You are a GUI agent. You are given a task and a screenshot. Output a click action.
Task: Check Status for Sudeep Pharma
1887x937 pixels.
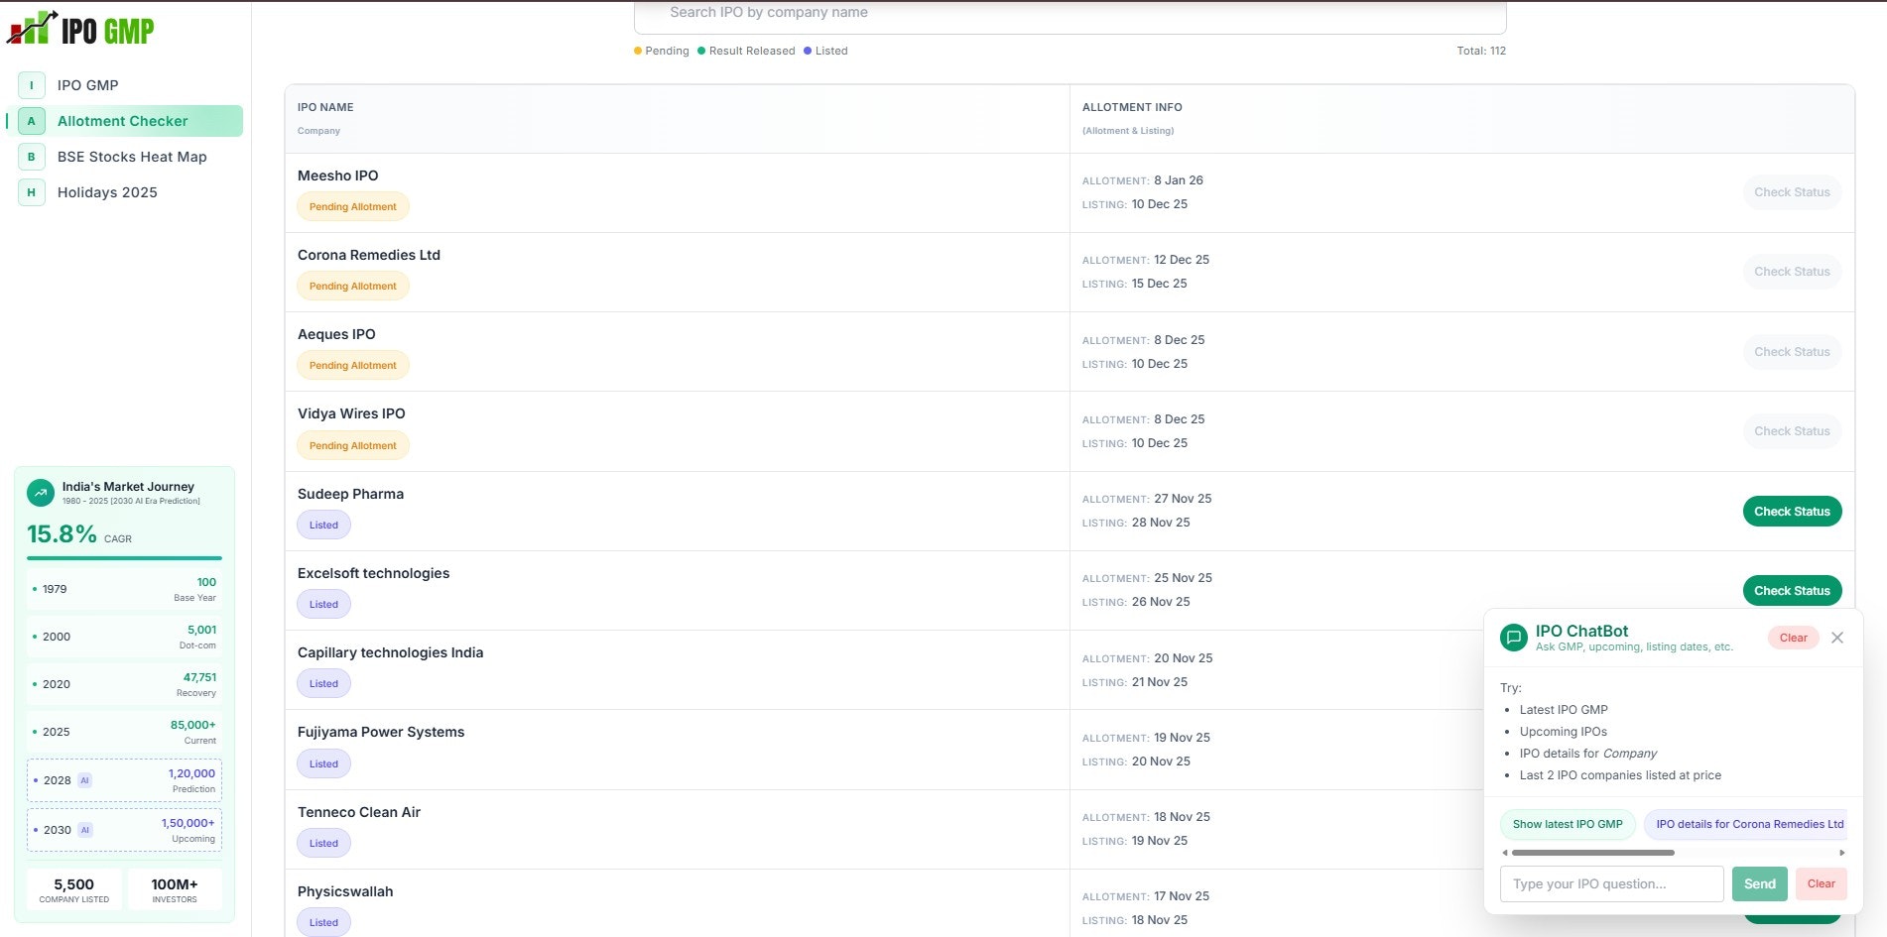click(1792, 511)
